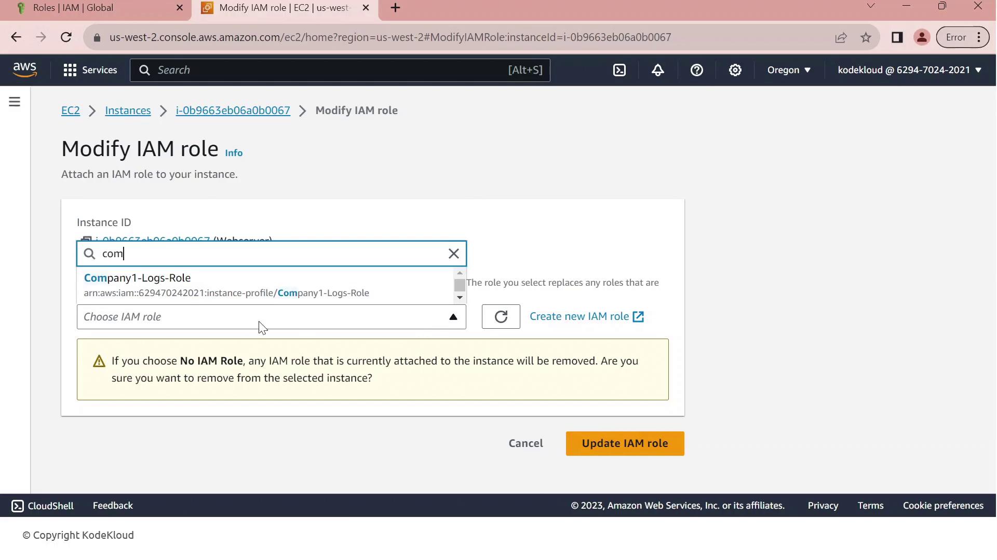Expand the hamburger side navigation menu
The height and width of the screenshot is (560, 997).
(x=15, y=102)
